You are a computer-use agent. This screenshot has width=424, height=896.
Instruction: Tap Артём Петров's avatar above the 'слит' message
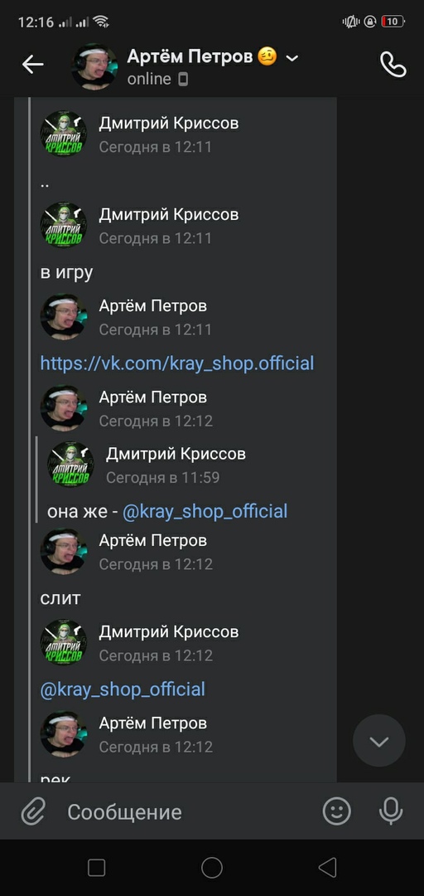tap(63, 552)
